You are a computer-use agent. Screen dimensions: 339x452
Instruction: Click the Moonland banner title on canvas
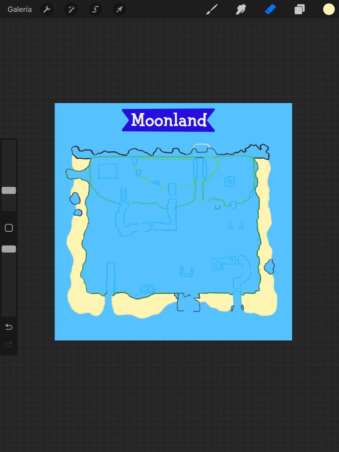coord(168,120)
